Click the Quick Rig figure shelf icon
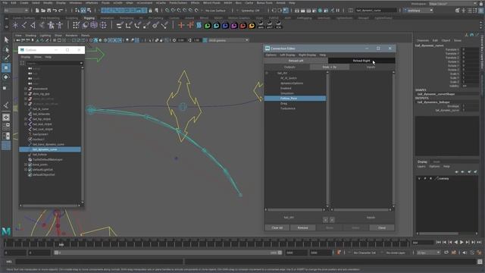This screenshot has height=273, width=485. pyautogui.click(x=51, y=25)
